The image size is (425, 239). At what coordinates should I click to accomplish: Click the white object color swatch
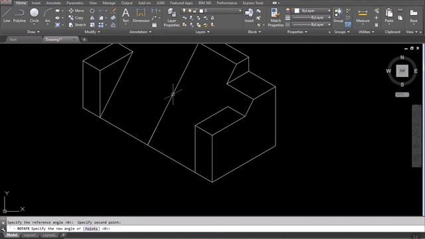point(297,11)
